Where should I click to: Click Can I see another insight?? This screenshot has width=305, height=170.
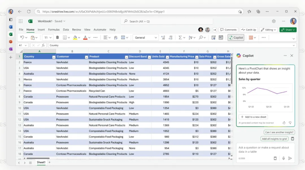279,132
